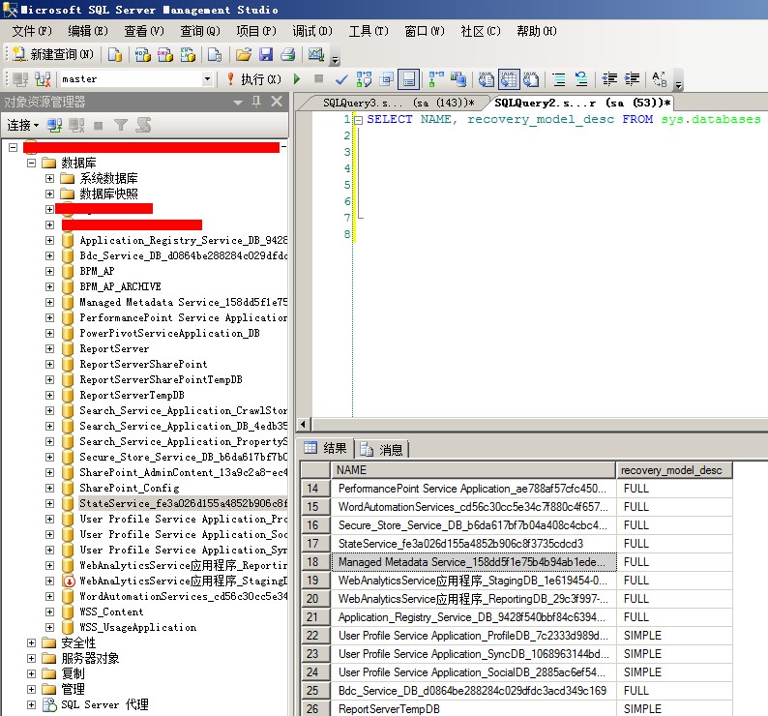
Task: Click the Increase Indent icon
Action: pos(632,79)
